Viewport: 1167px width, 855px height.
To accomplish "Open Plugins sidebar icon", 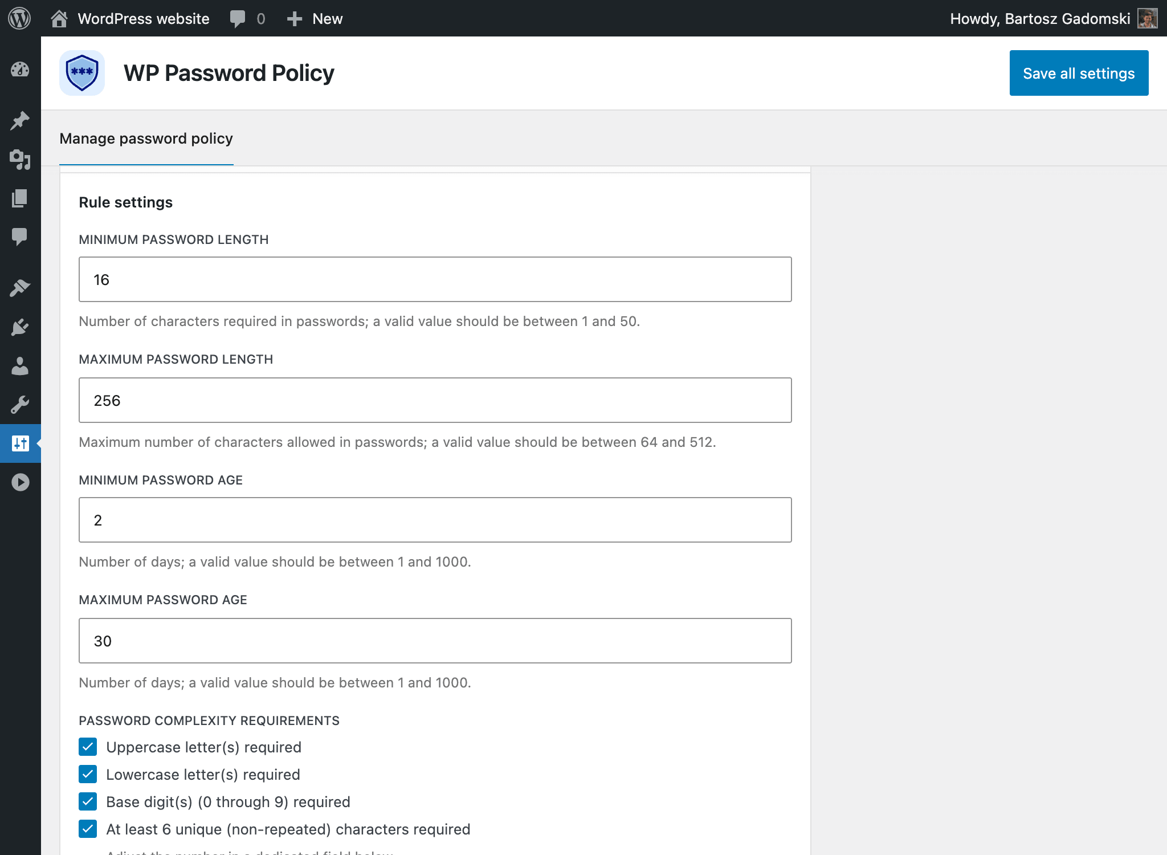I will pyautogui.click(x=20, y=327).
